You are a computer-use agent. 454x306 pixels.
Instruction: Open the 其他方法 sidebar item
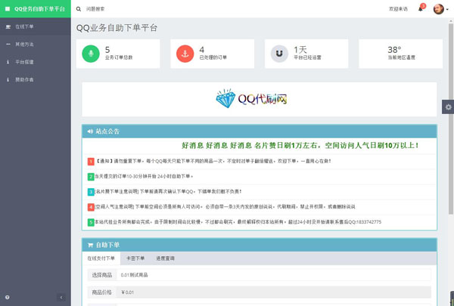click(36, 45)
